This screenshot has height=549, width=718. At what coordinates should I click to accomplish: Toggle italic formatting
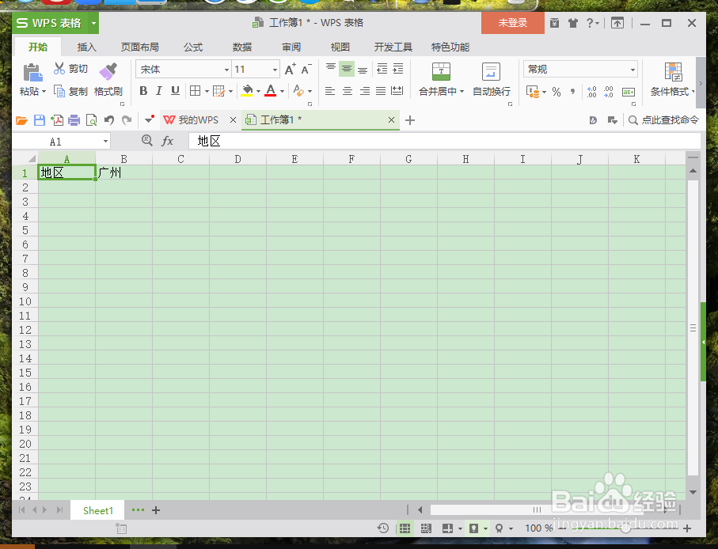159,91
